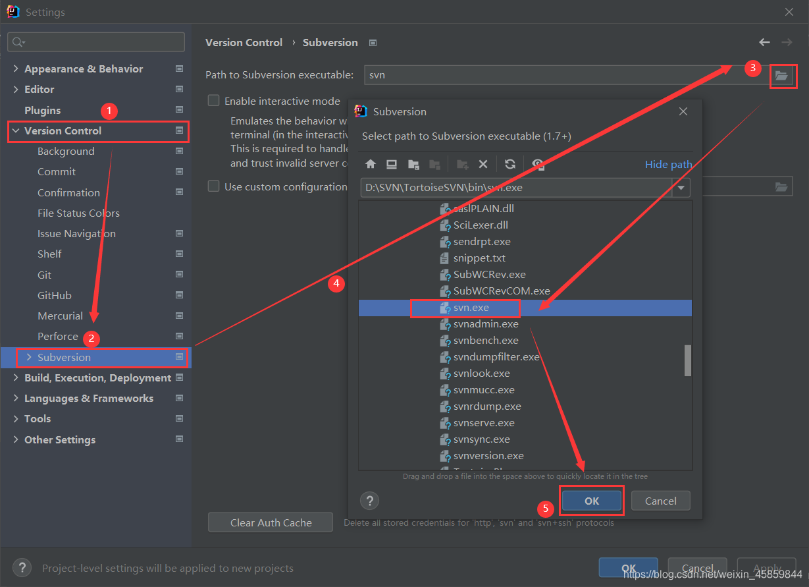Image resolution: width=809 pixels, height=587 pixels.
Task: Expand the Tools section
Action: coord(16,419)
